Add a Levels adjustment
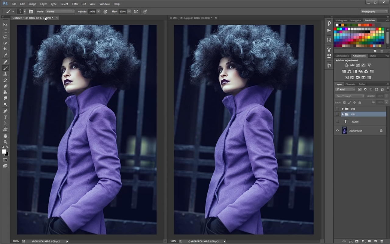390x244 pixels. tap(352, 65)
